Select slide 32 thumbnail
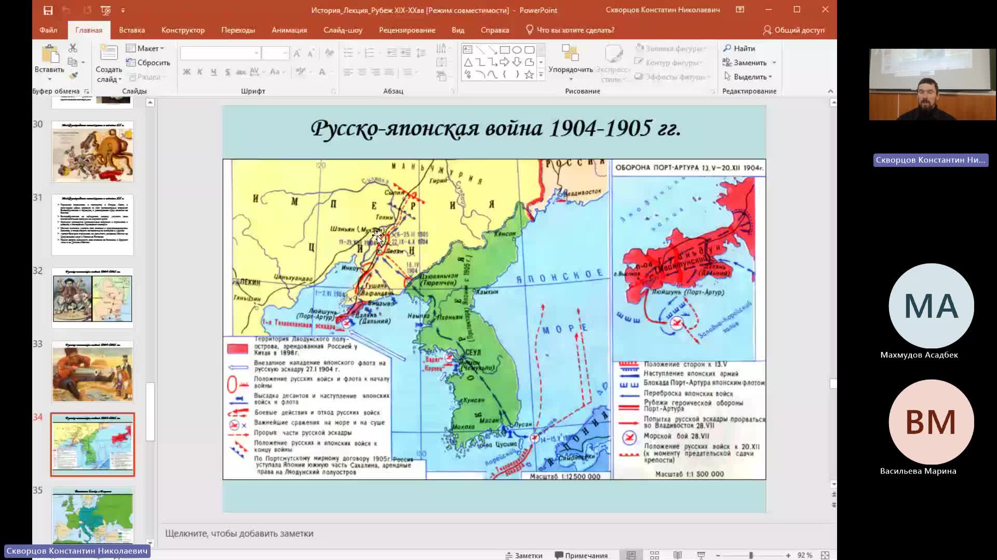 coord(92,298)
